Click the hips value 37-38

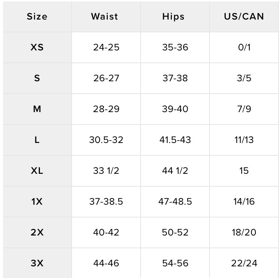(x=175, y=78)
